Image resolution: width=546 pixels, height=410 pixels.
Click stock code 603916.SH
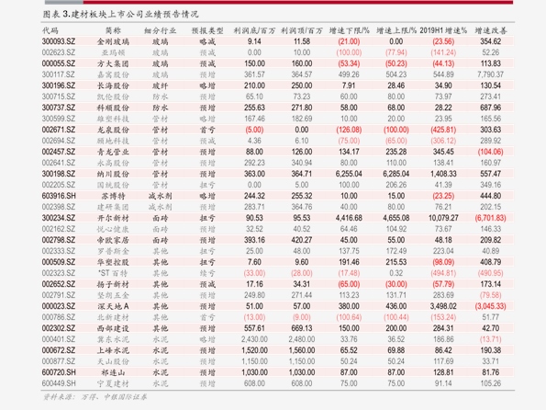click(59, 196)
